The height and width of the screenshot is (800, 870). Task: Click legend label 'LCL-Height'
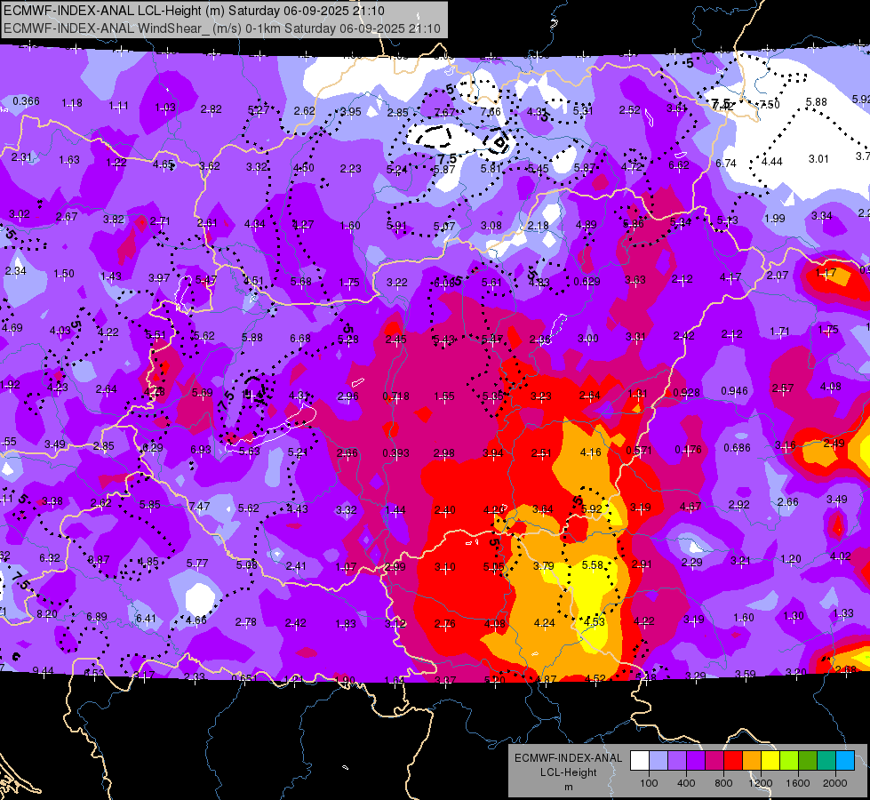(568, 772)
